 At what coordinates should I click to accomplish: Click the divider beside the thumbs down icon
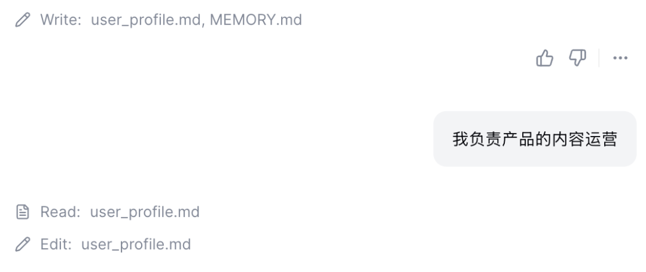(599, 58)
